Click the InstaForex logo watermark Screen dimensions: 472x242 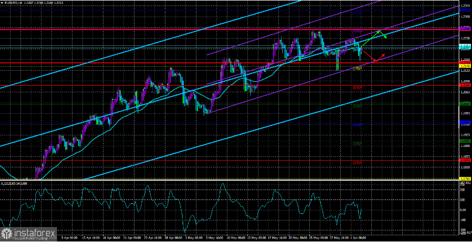coord(29,233)
